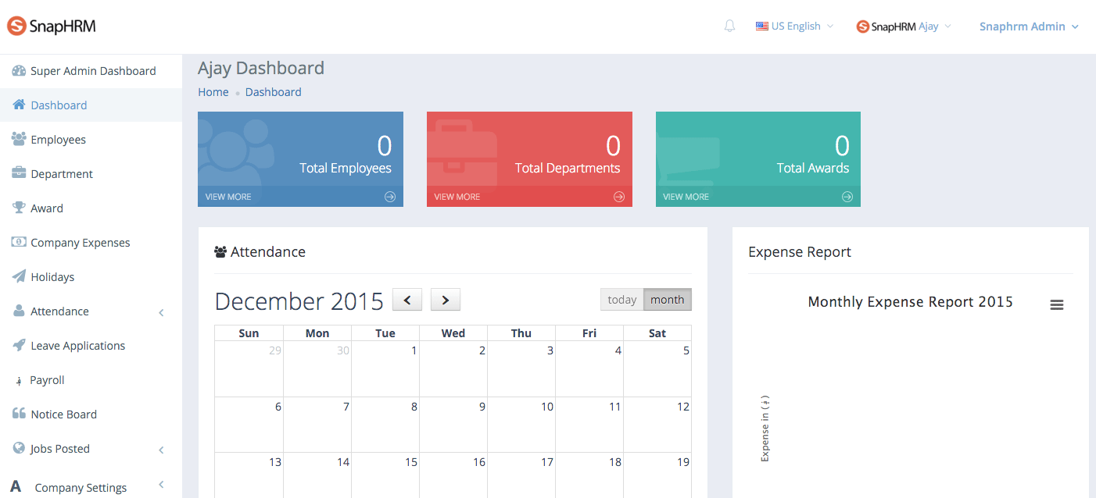Viewport: 1096px width, 498px height.
Task: Click the Holidays paper plane icon
Action: point(19,276)
